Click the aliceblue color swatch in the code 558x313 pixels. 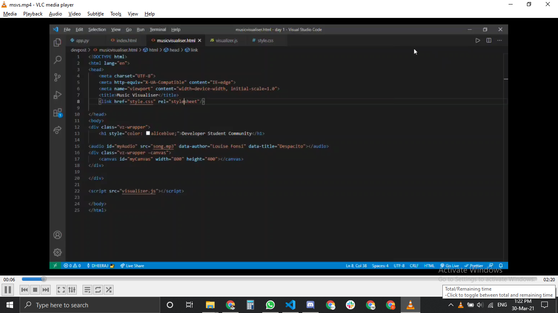148,133
